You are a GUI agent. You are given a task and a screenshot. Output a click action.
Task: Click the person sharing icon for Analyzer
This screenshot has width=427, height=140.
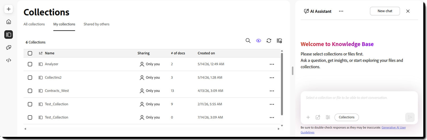(142, 64)
